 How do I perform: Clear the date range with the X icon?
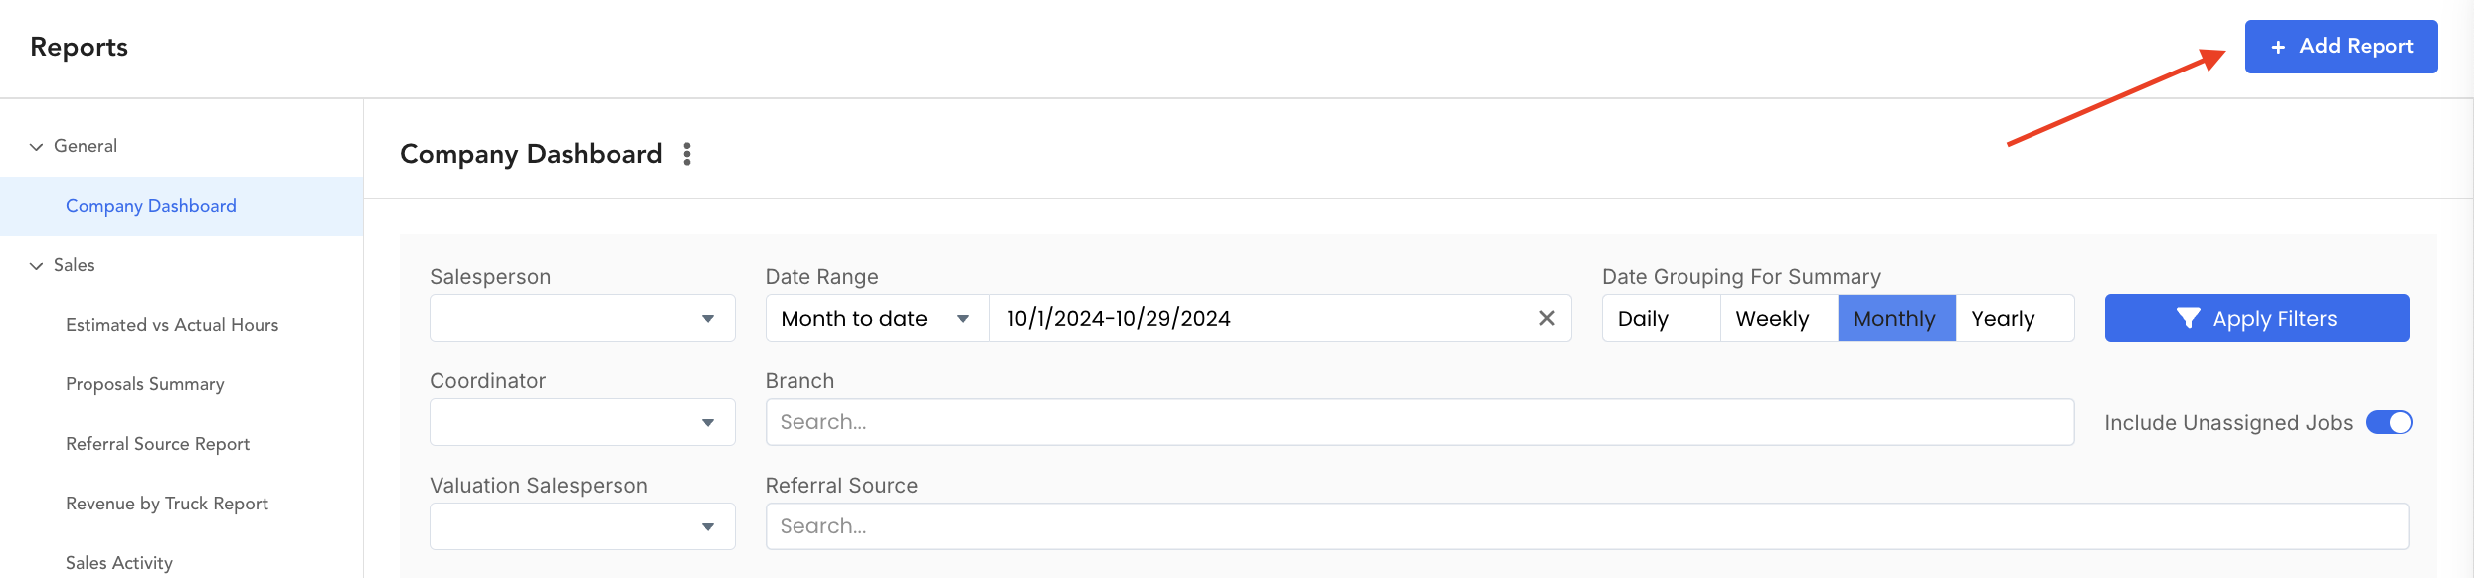click(x=1547, y=318)
